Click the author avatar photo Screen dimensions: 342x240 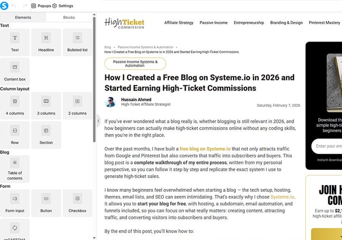(x=110, y=102)
